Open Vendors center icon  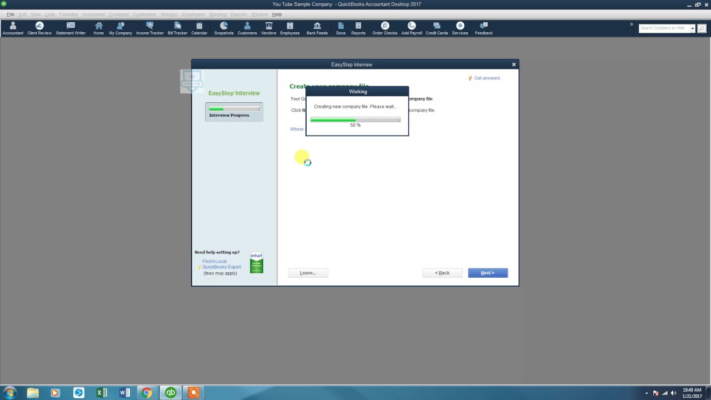(x=269, y=28)
